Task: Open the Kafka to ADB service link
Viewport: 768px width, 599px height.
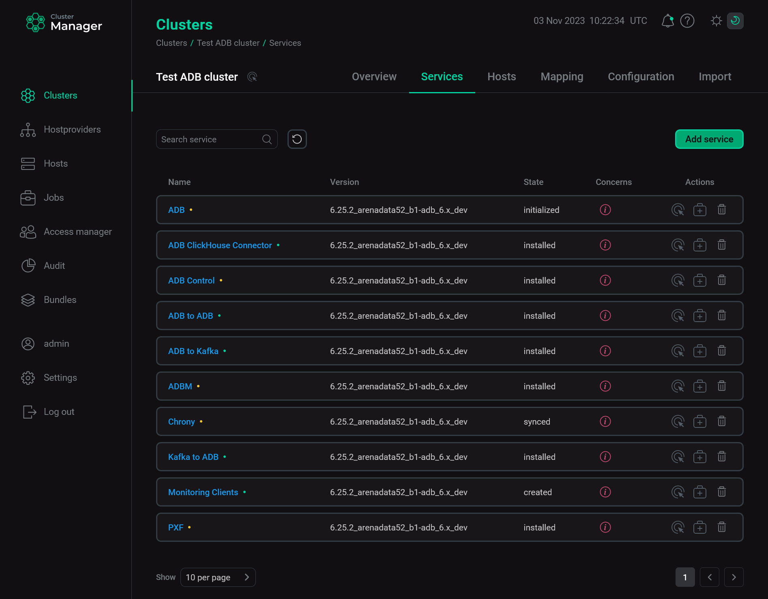Action: [x=193, y=457]
